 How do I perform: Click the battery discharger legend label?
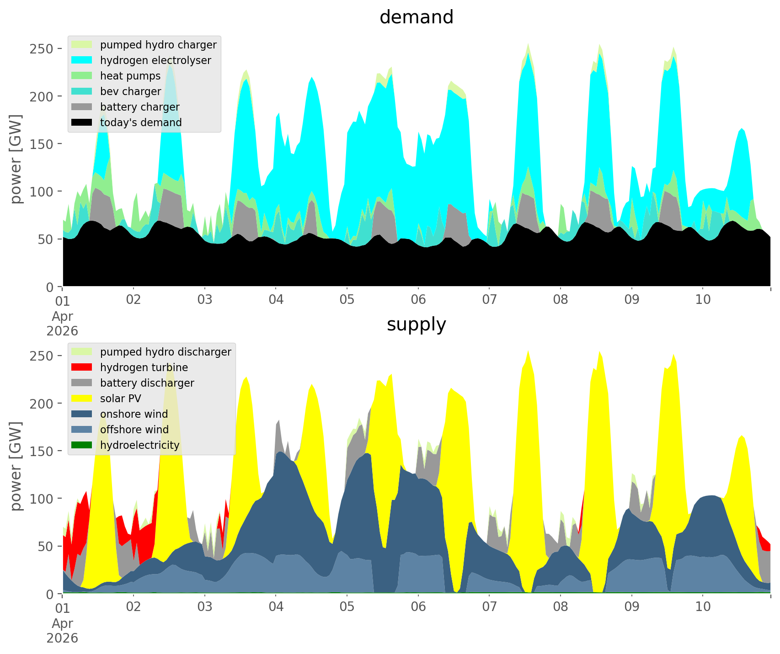click(147, 383)
